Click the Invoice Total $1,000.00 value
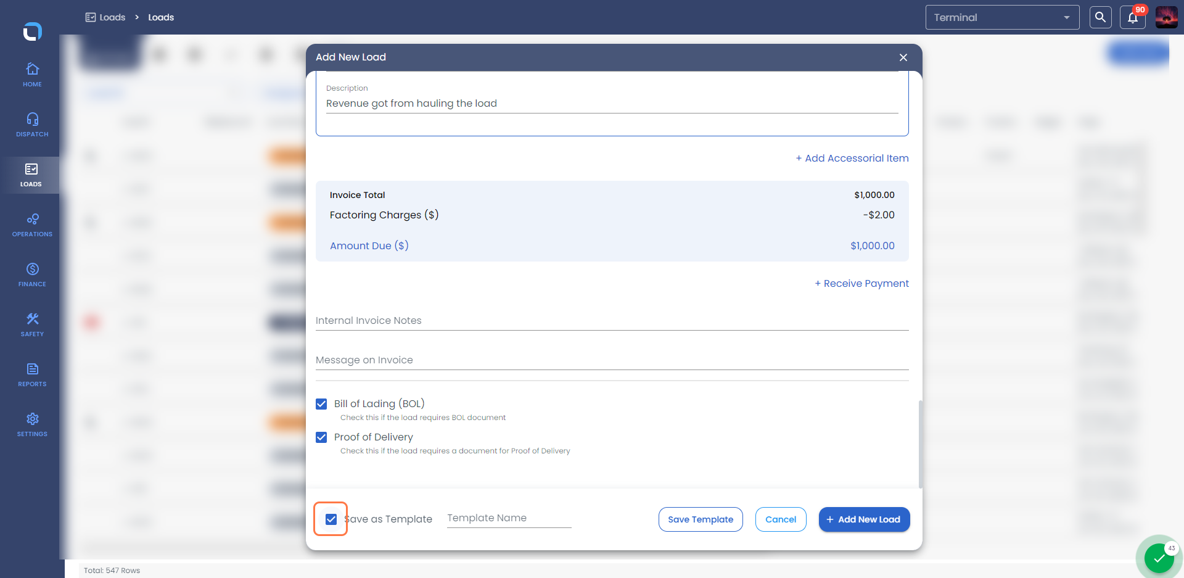This screenshot has height=578, width=1184. pyautogui.click(x=874, y=195)
